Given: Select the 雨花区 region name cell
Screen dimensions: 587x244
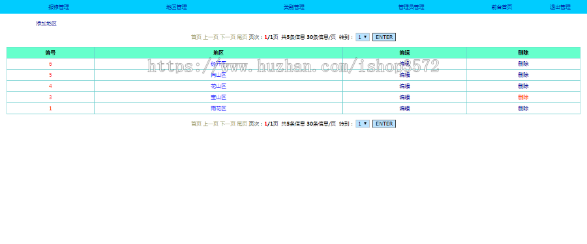Looking at the screenshot, I should point(218,109).
